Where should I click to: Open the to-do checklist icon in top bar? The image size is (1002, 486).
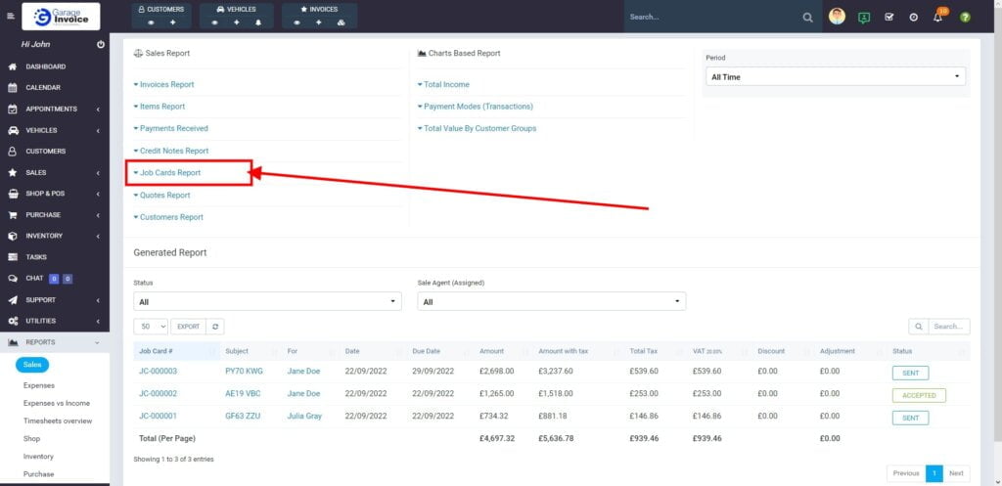pos(888,18)
